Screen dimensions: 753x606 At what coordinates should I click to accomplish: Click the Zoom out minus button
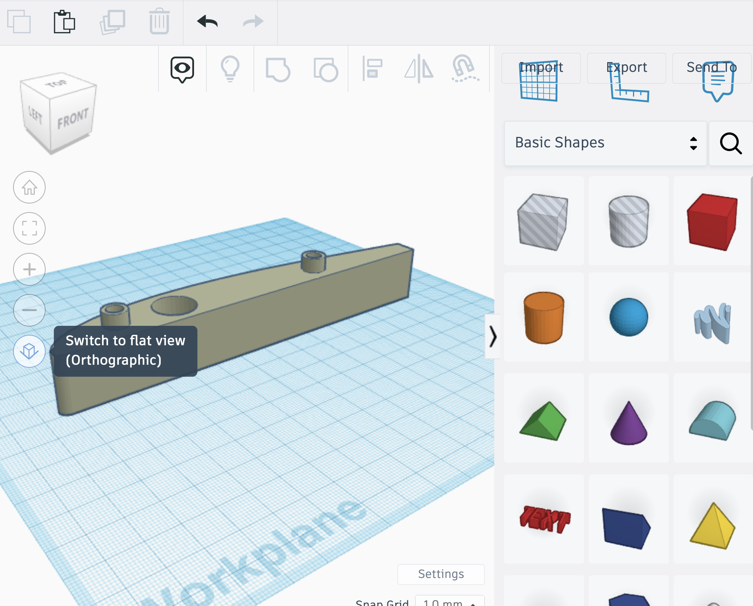point(30,310)
